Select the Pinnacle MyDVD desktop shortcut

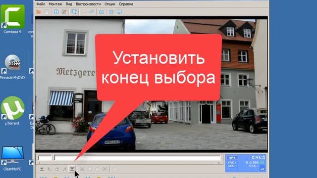click(12, 66)
